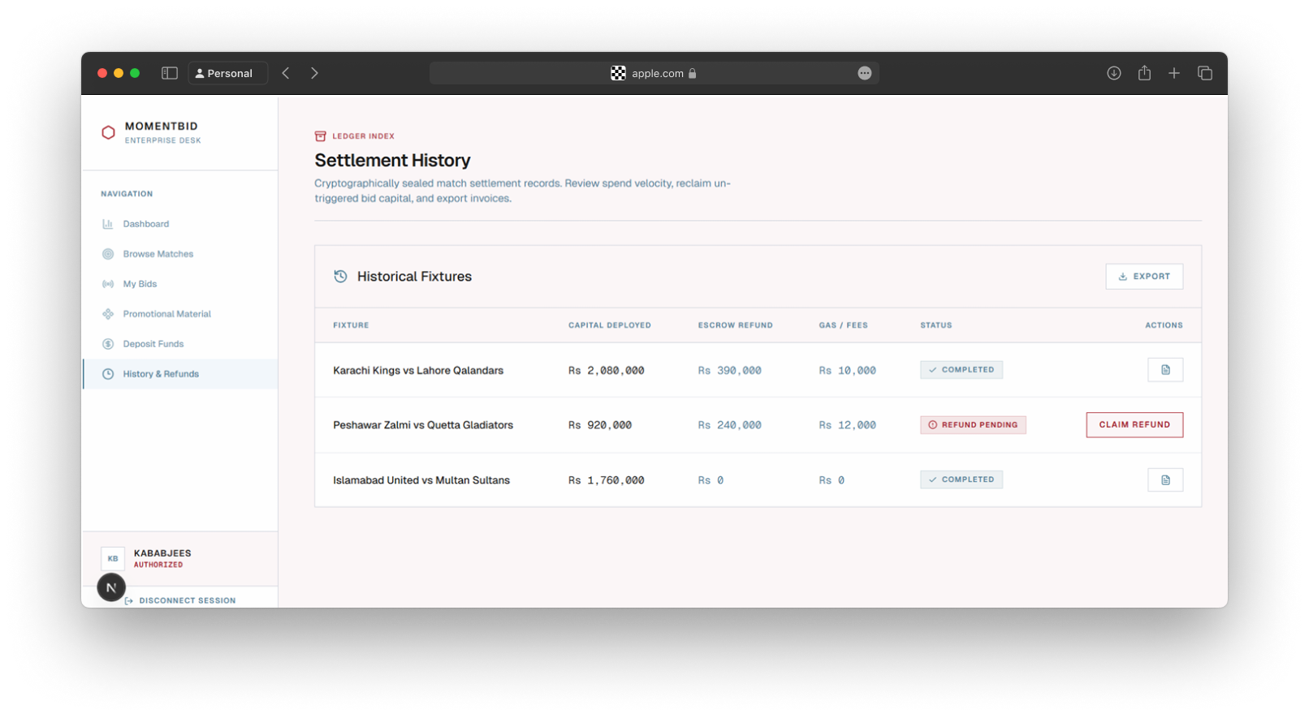
Task: Click the Kababjees account name
Action: (x=162, y=553)
